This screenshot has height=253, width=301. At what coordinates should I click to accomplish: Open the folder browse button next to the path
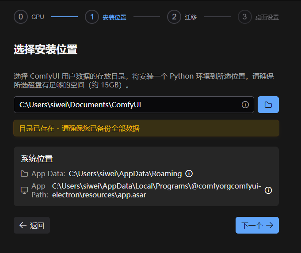pos(268,105)
